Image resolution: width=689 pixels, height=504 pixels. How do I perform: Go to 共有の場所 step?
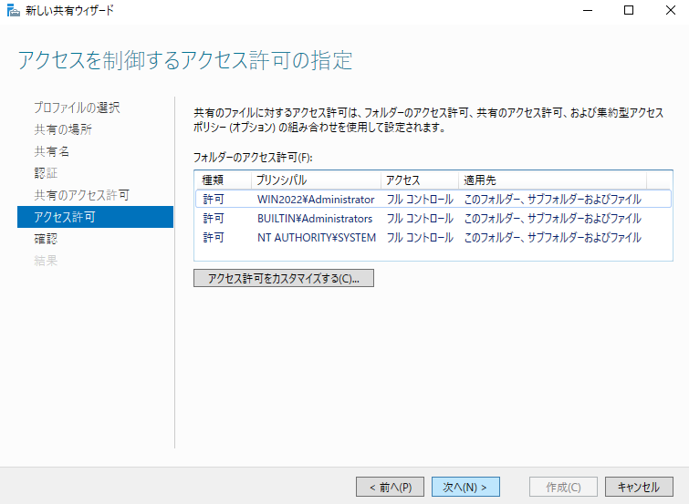pyautogui.click(x=63, y=129)
